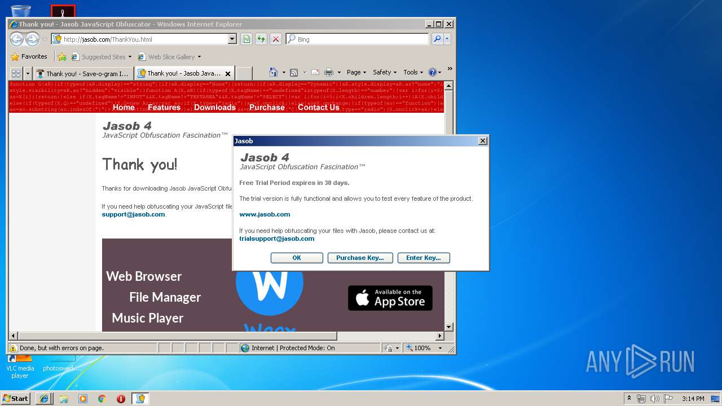Launch Windows Media Player from taskbar
Viewport: 722px width, 406px height.
pos(83,399)
